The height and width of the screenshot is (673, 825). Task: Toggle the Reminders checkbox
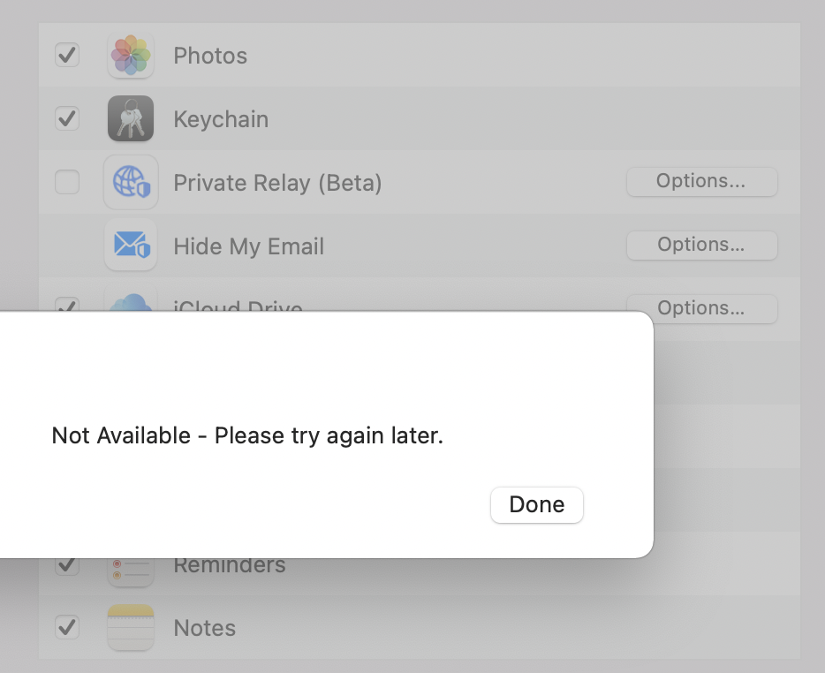pyautogui.click(x=67, y=567)
